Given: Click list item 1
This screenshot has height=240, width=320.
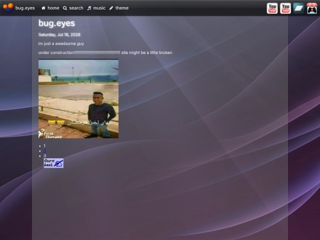Looking at the screenshot, I should 44,146.
